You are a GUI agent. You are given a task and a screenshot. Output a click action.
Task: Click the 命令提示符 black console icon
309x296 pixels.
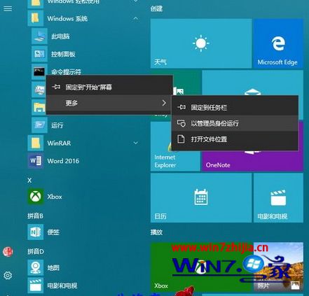point(39,71)
